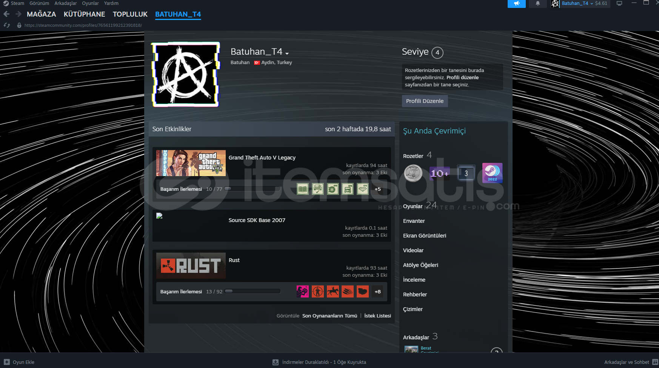Open the Rust game title link
This screenshot has height=368, width=659.
(234, 260)
